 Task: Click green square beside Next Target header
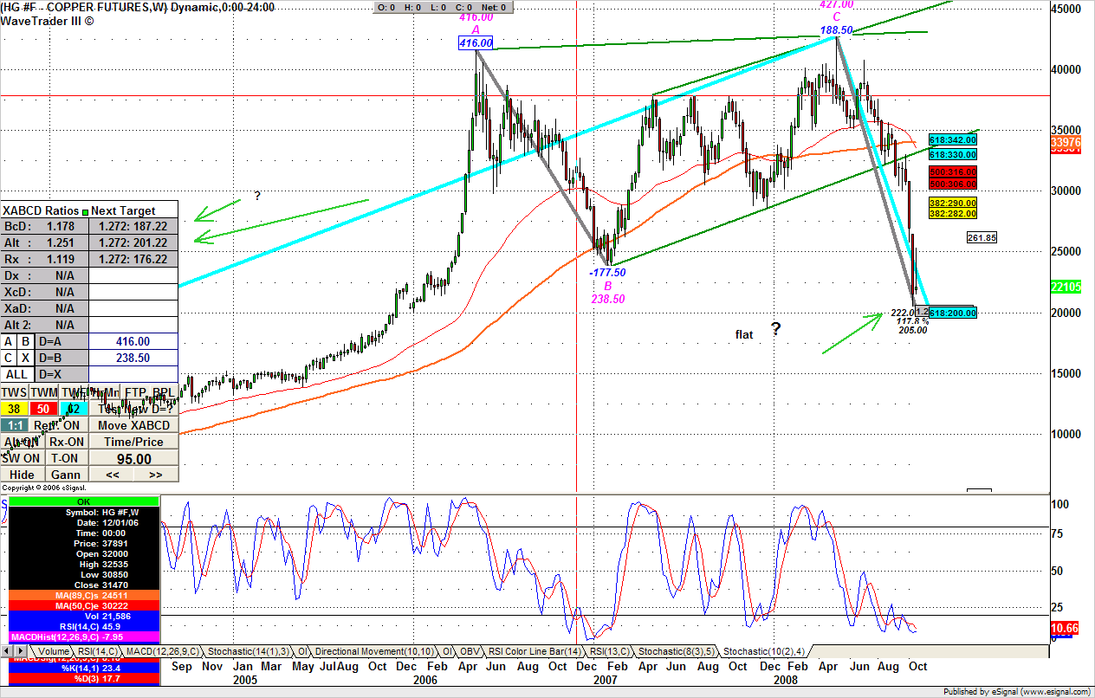[85, 210]
